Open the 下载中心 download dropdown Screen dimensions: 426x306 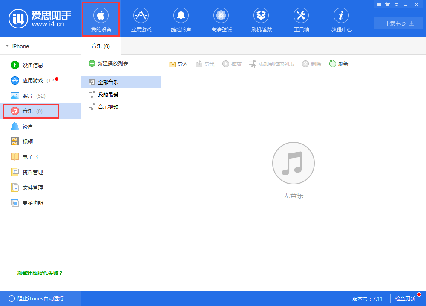(398, 23)
